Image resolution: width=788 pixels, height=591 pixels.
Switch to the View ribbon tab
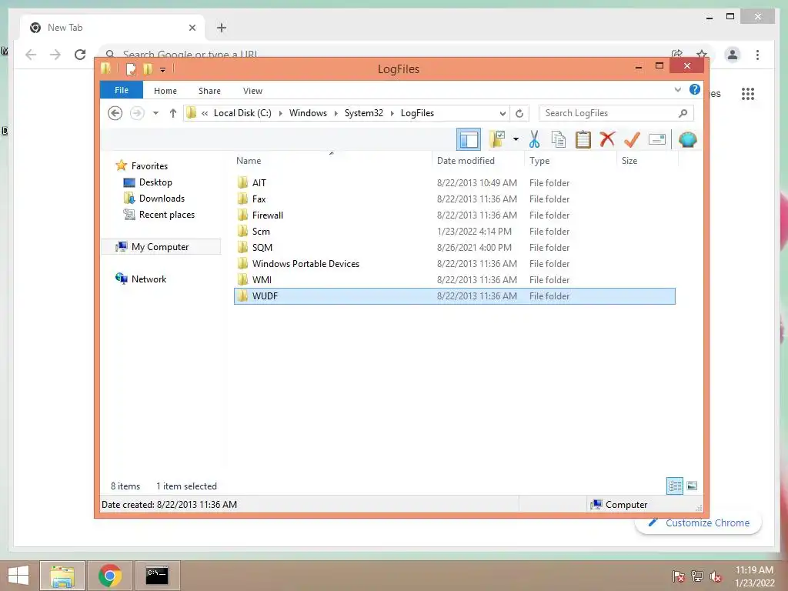coord(252,91)
